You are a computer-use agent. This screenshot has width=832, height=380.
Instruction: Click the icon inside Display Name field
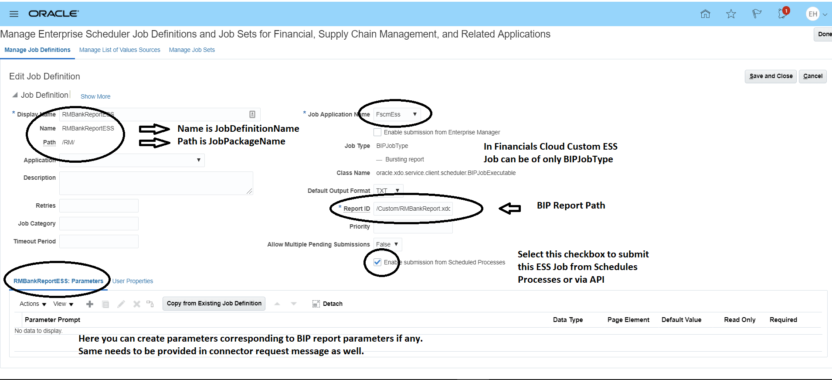pyautogui.click(x=252, y=114)
